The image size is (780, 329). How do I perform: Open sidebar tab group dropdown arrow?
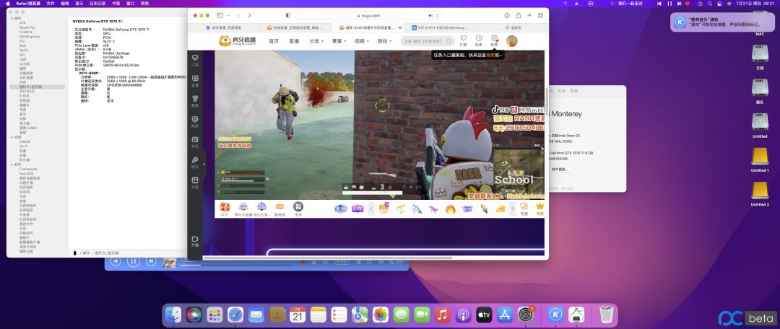[x=227, y=15]
